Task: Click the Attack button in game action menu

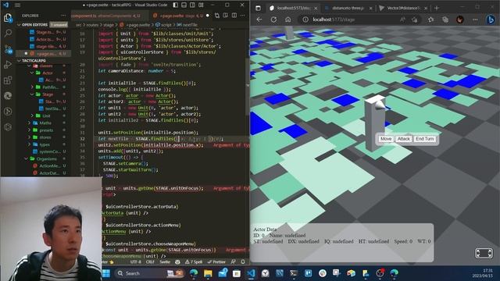Action: (x=403, y=139)
